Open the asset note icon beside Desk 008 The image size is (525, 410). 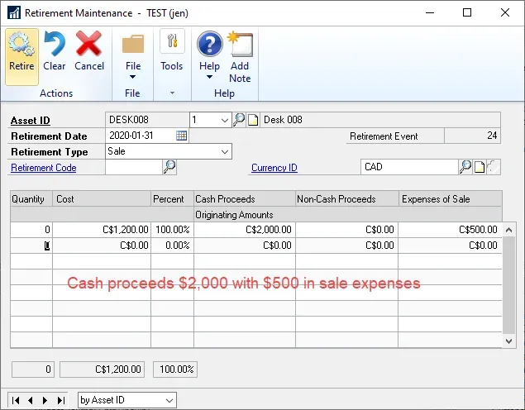coord(254,120)
